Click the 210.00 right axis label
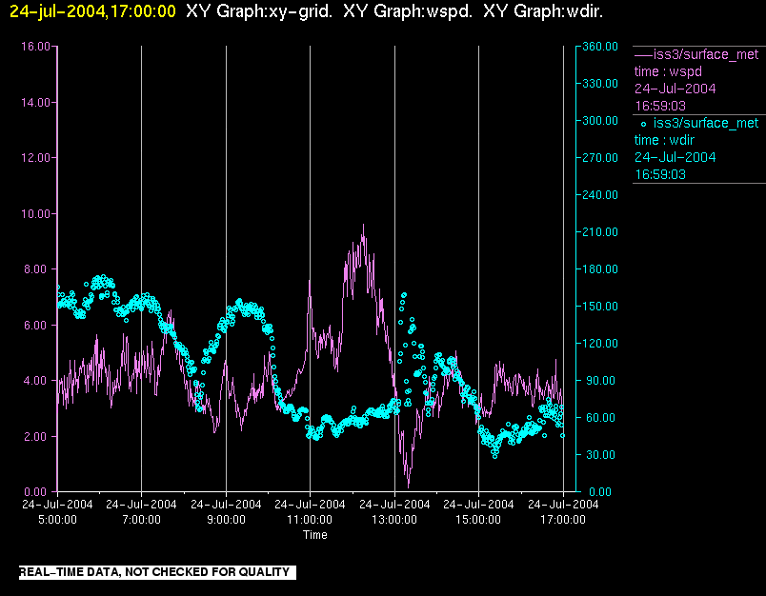 click(600, 232)
